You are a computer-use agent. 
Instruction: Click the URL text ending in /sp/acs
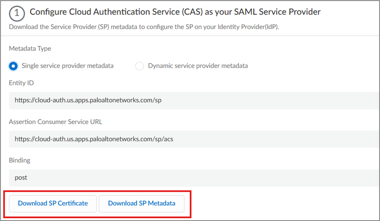tap(94, 139)
